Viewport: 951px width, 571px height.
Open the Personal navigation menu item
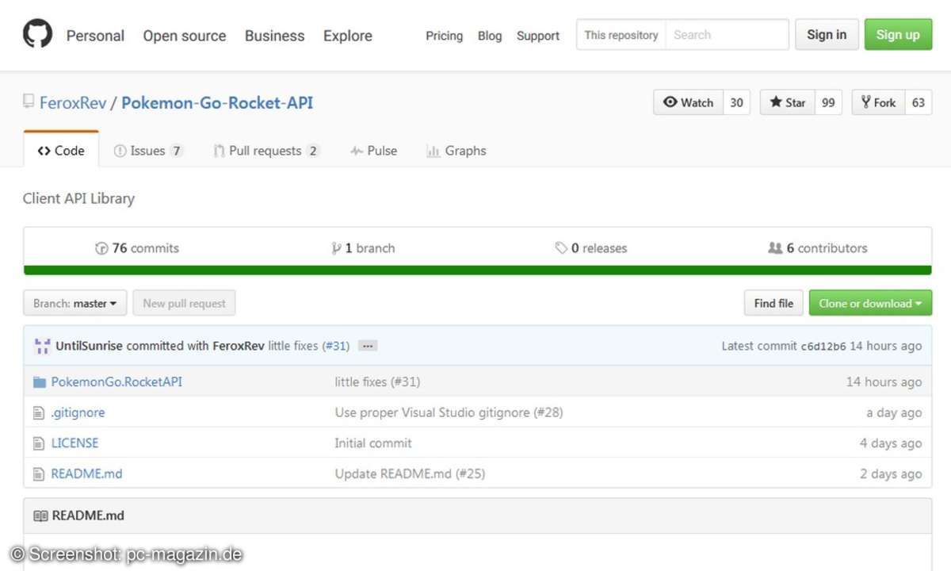click(95, 36)
